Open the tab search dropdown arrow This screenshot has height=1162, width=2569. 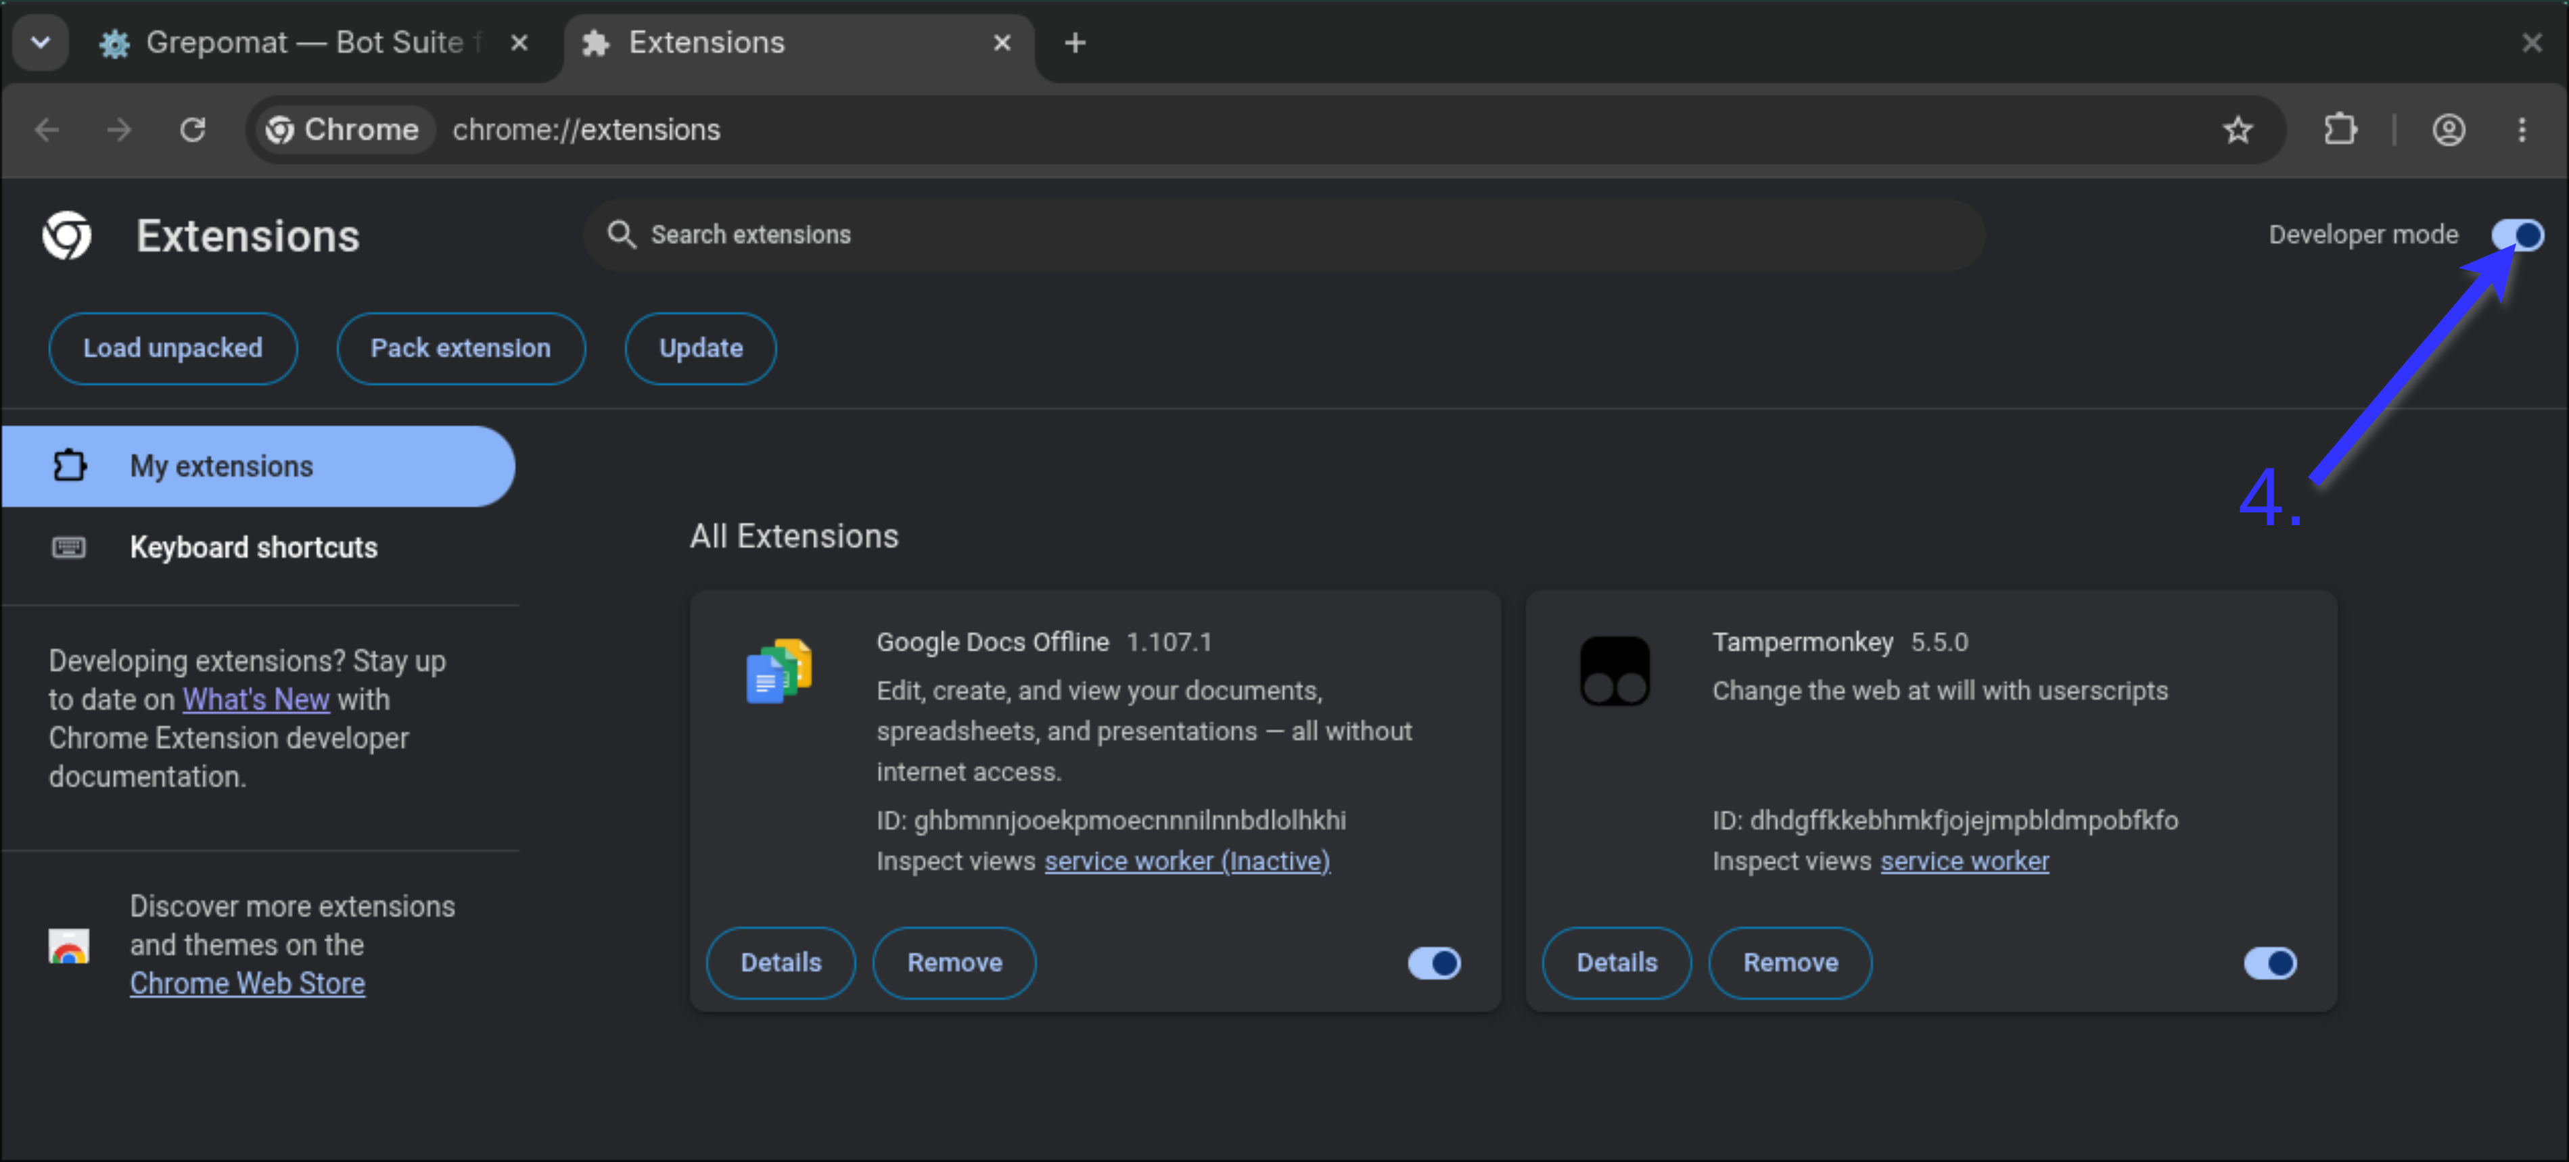[x=41, y=43]
